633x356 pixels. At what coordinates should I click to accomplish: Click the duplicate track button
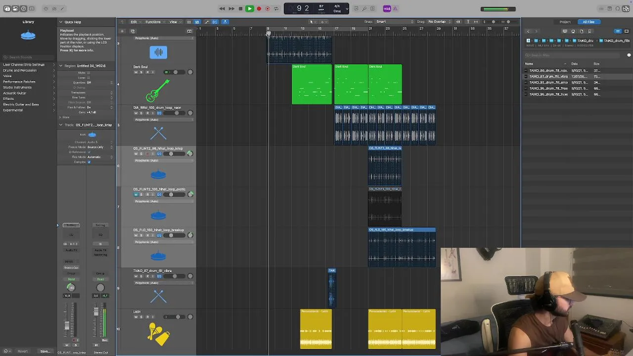pyautogui.click(x=133, y=31)
